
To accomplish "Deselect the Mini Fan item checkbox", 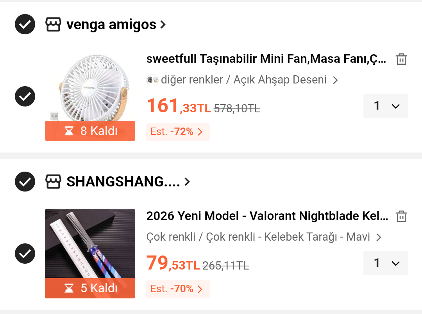I will click(x=25, y=96).
